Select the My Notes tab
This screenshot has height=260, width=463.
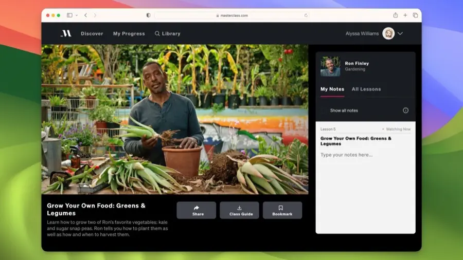(x=332, y=89)
